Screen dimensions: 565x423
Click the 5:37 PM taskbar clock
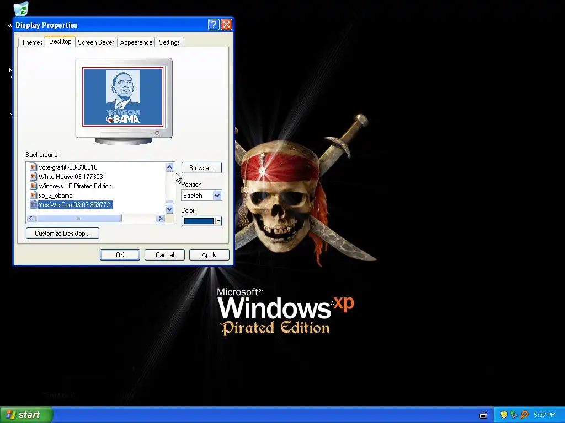[545, 415]
